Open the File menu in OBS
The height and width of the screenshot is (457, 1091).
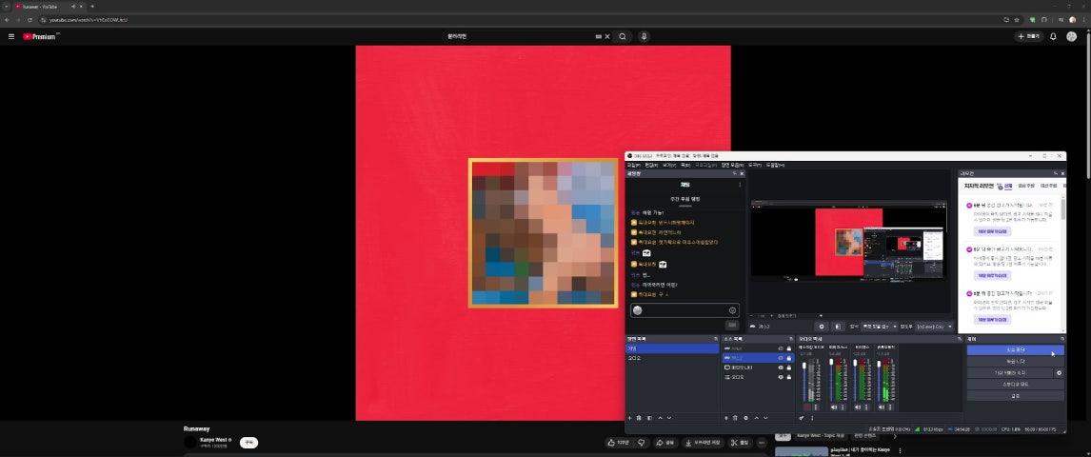(633, 165)
